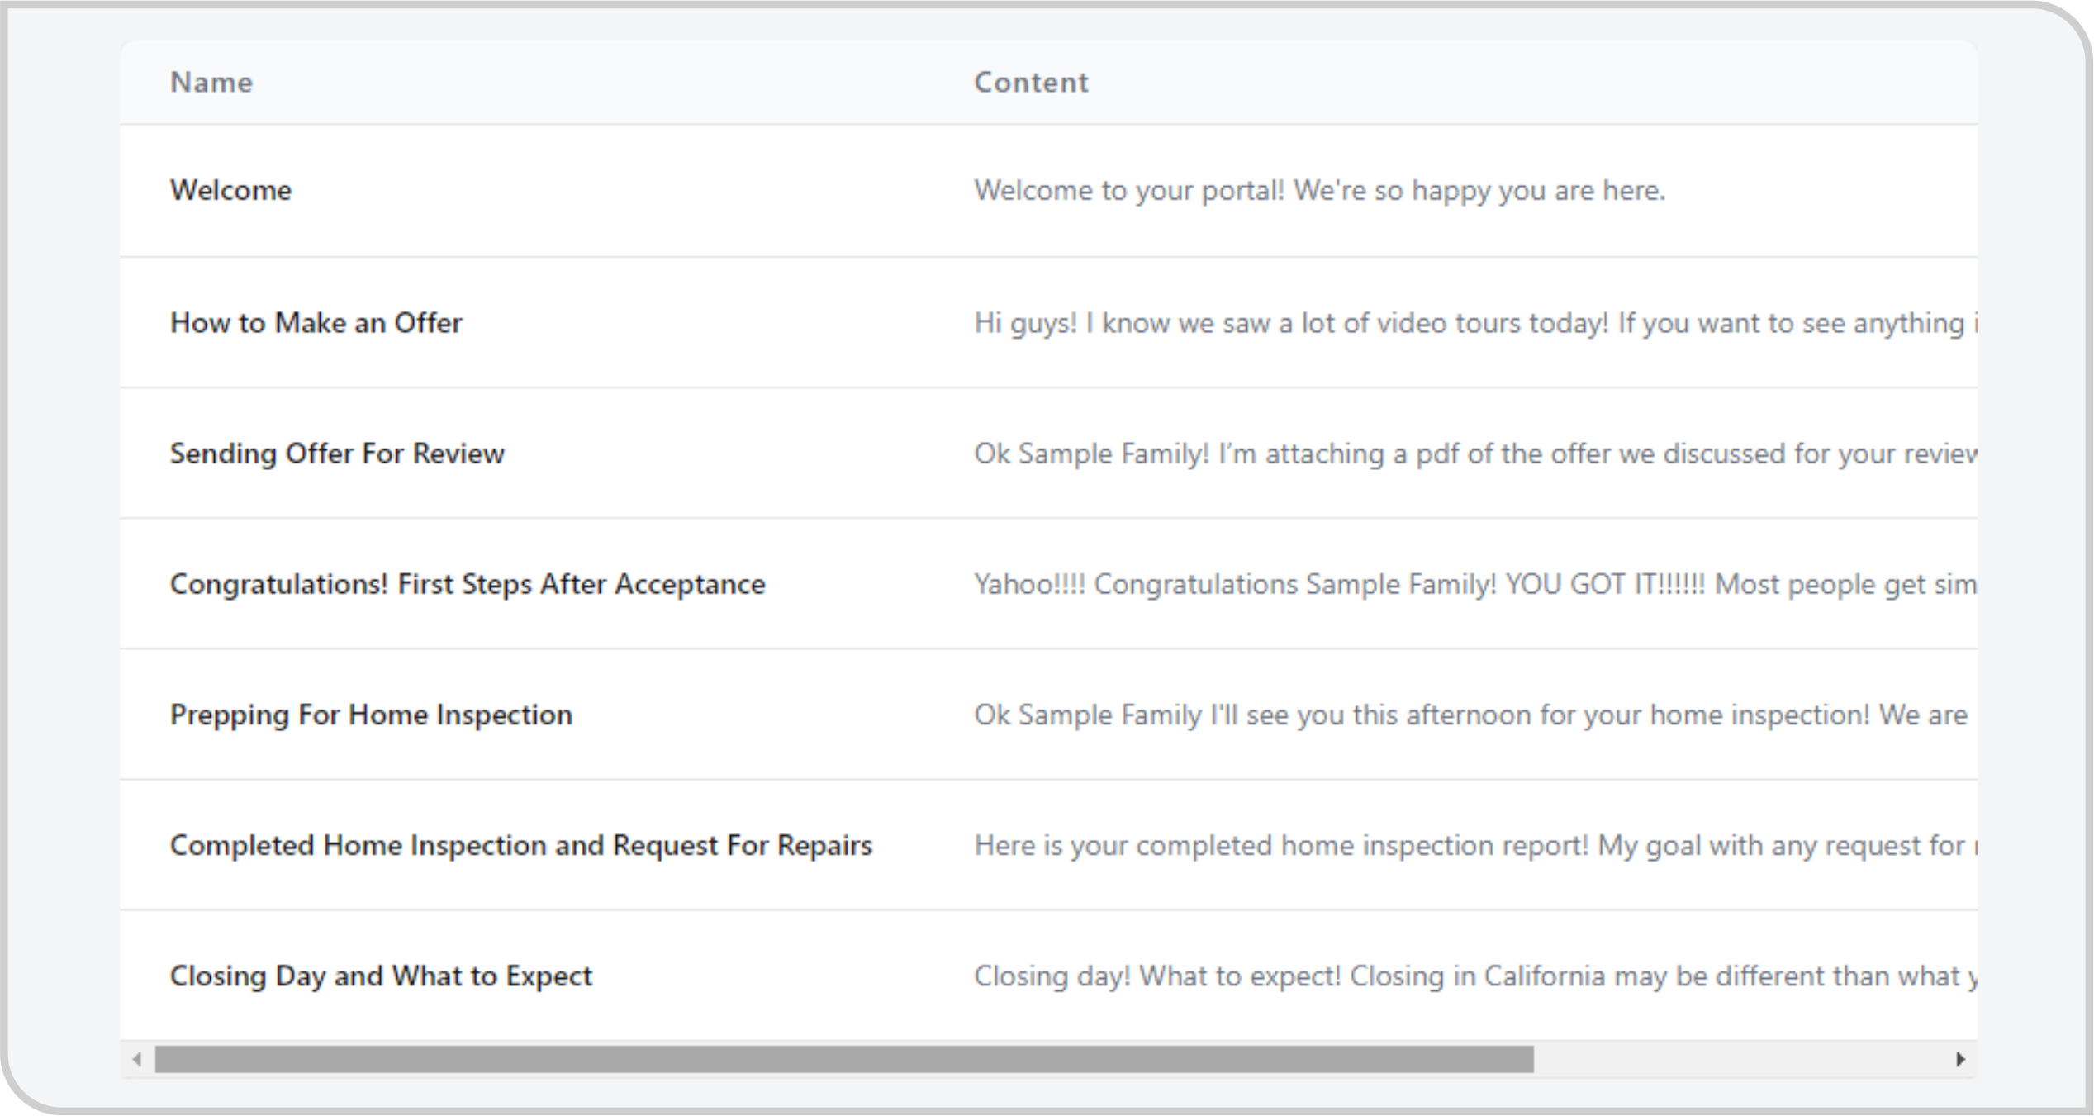2094x1116 pixels.
Task: Click the empty scrollbar track area
Action: pyautogui.click(x=1740, y=1059)
